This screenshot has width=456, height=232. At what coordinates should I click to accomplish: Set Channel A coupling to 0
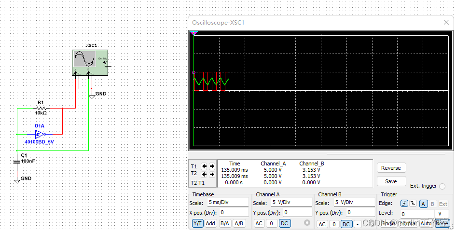click(x=271, y=223)
